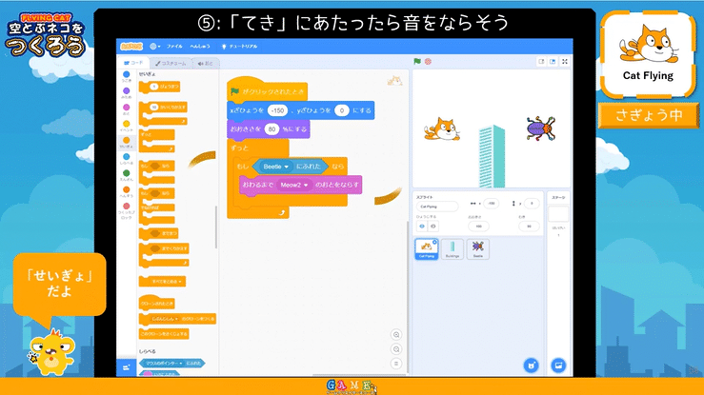
Task: Open the language globe menu
Action: [x=155, y=47]
